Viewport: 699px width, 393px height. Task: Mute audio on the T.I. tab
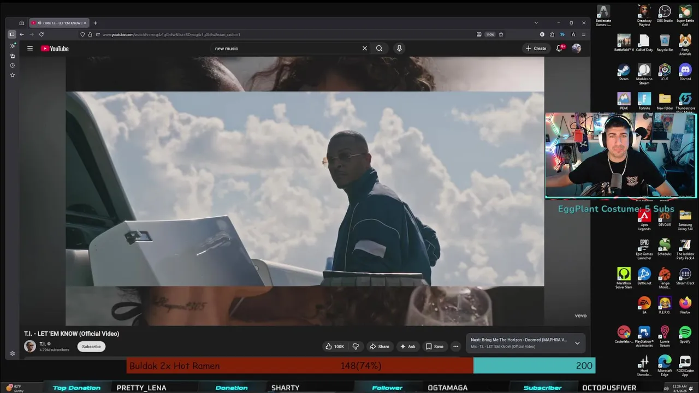39,23
